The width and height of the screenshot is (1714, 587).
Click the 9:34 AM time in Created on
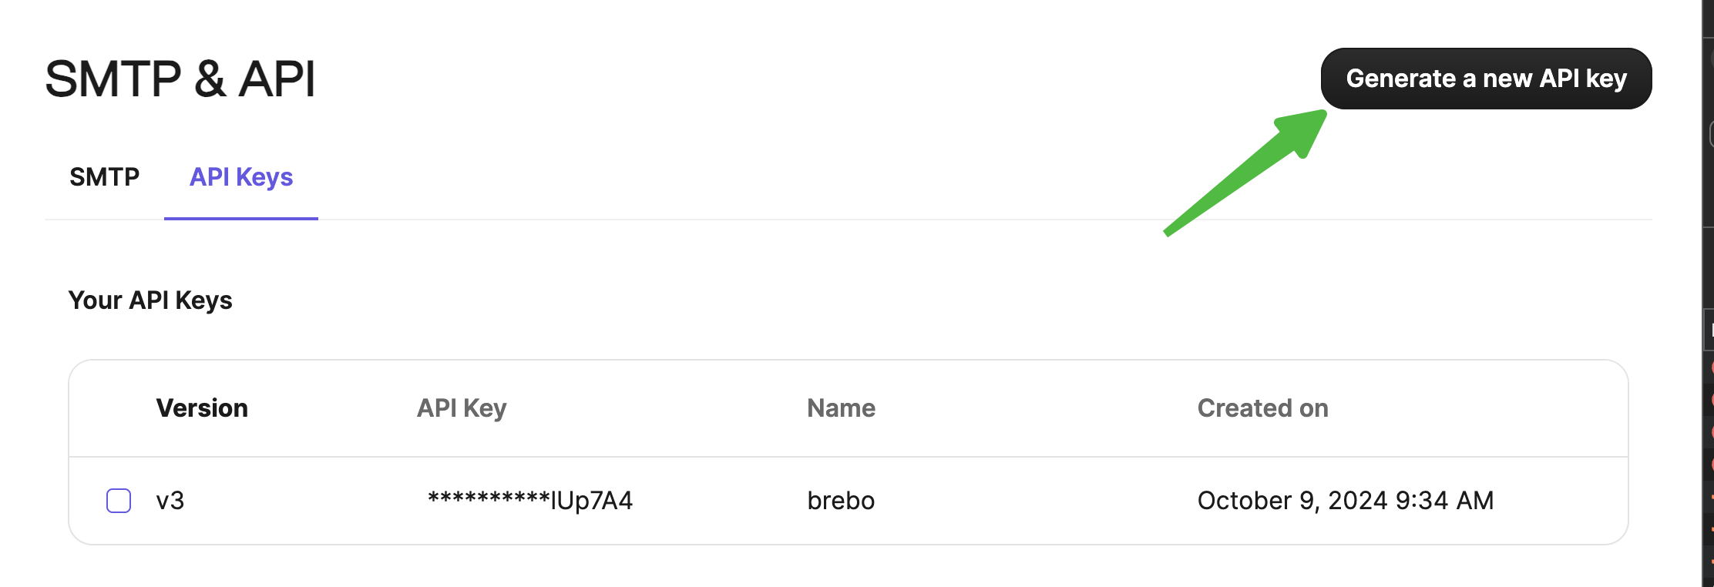click(1444, 501)
